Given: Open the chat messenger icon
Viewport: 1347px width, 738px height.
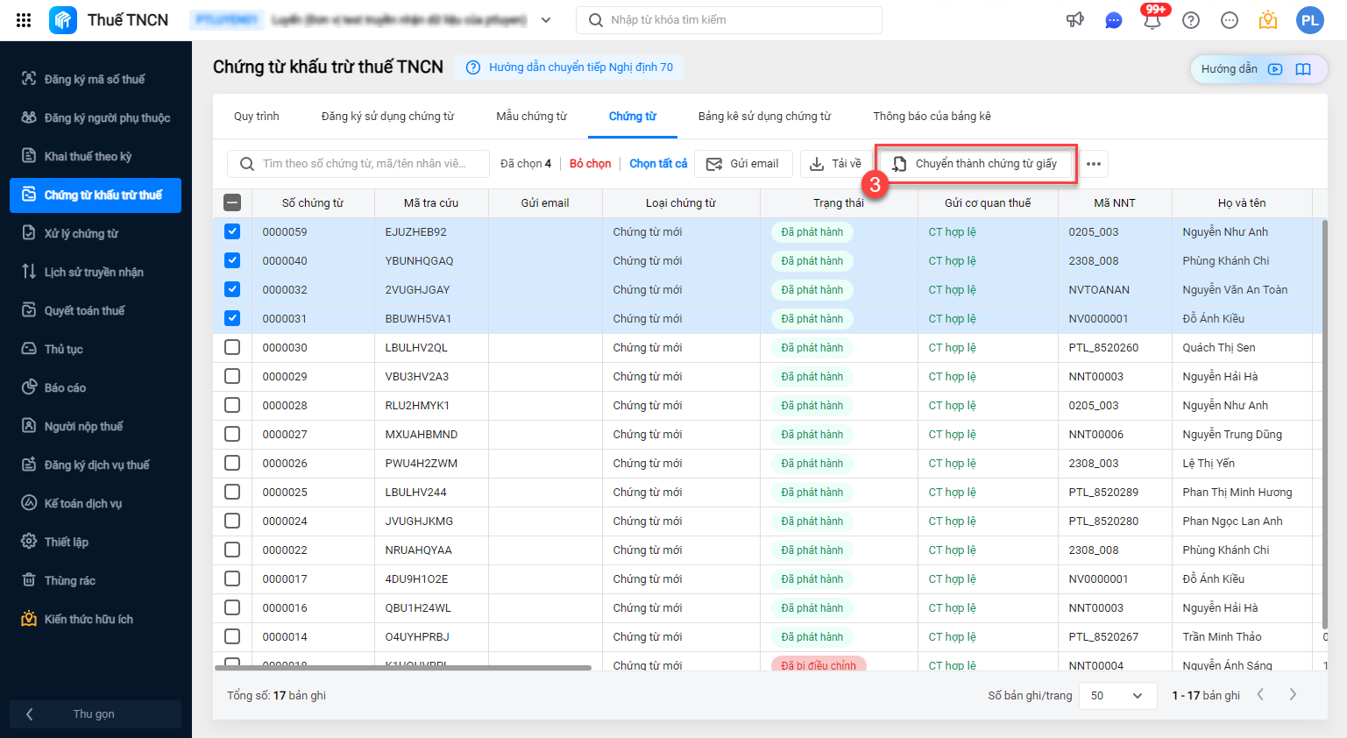Looking at the screenshot, I should pyautogui.click(x=1113, y=20).
